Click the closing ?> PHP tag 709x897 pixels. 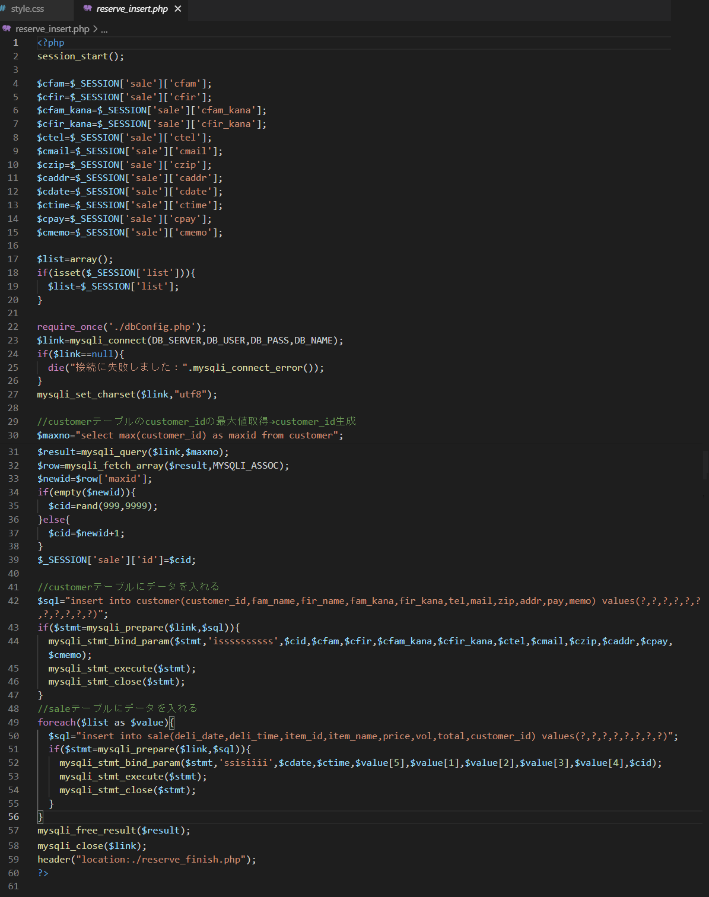[43, 873]
